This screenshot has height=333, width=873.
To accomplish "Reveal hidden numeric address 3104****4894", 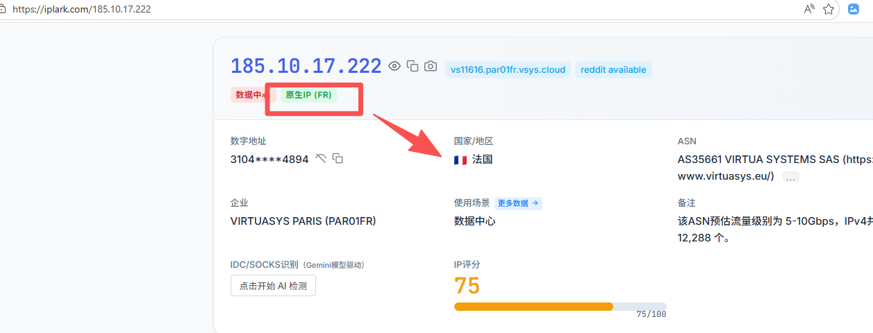I will coord(320,158).
